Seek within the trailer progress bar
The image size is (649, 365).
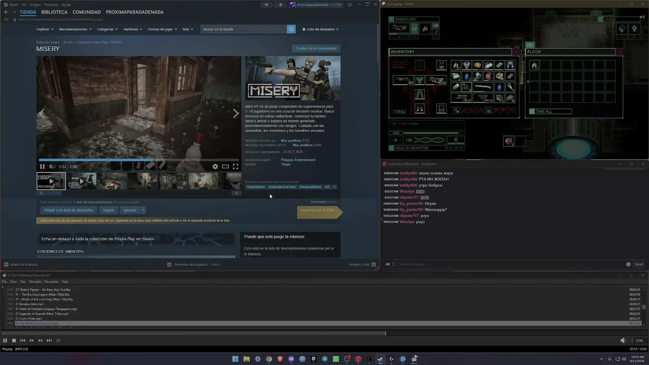pos(138,160)
